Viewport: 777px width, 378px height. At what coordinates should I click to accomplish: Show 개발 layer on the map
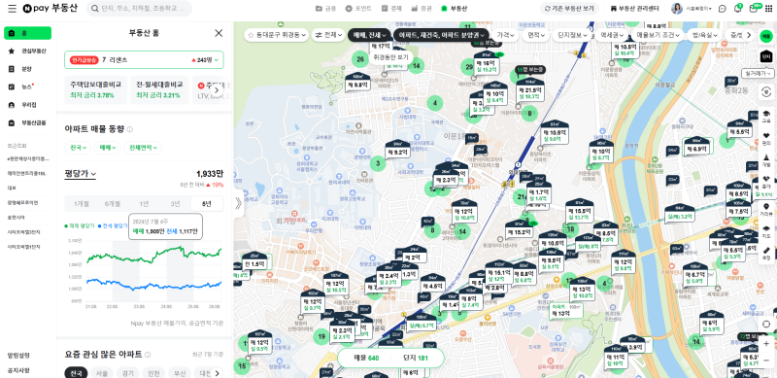[x=766, y=159]
